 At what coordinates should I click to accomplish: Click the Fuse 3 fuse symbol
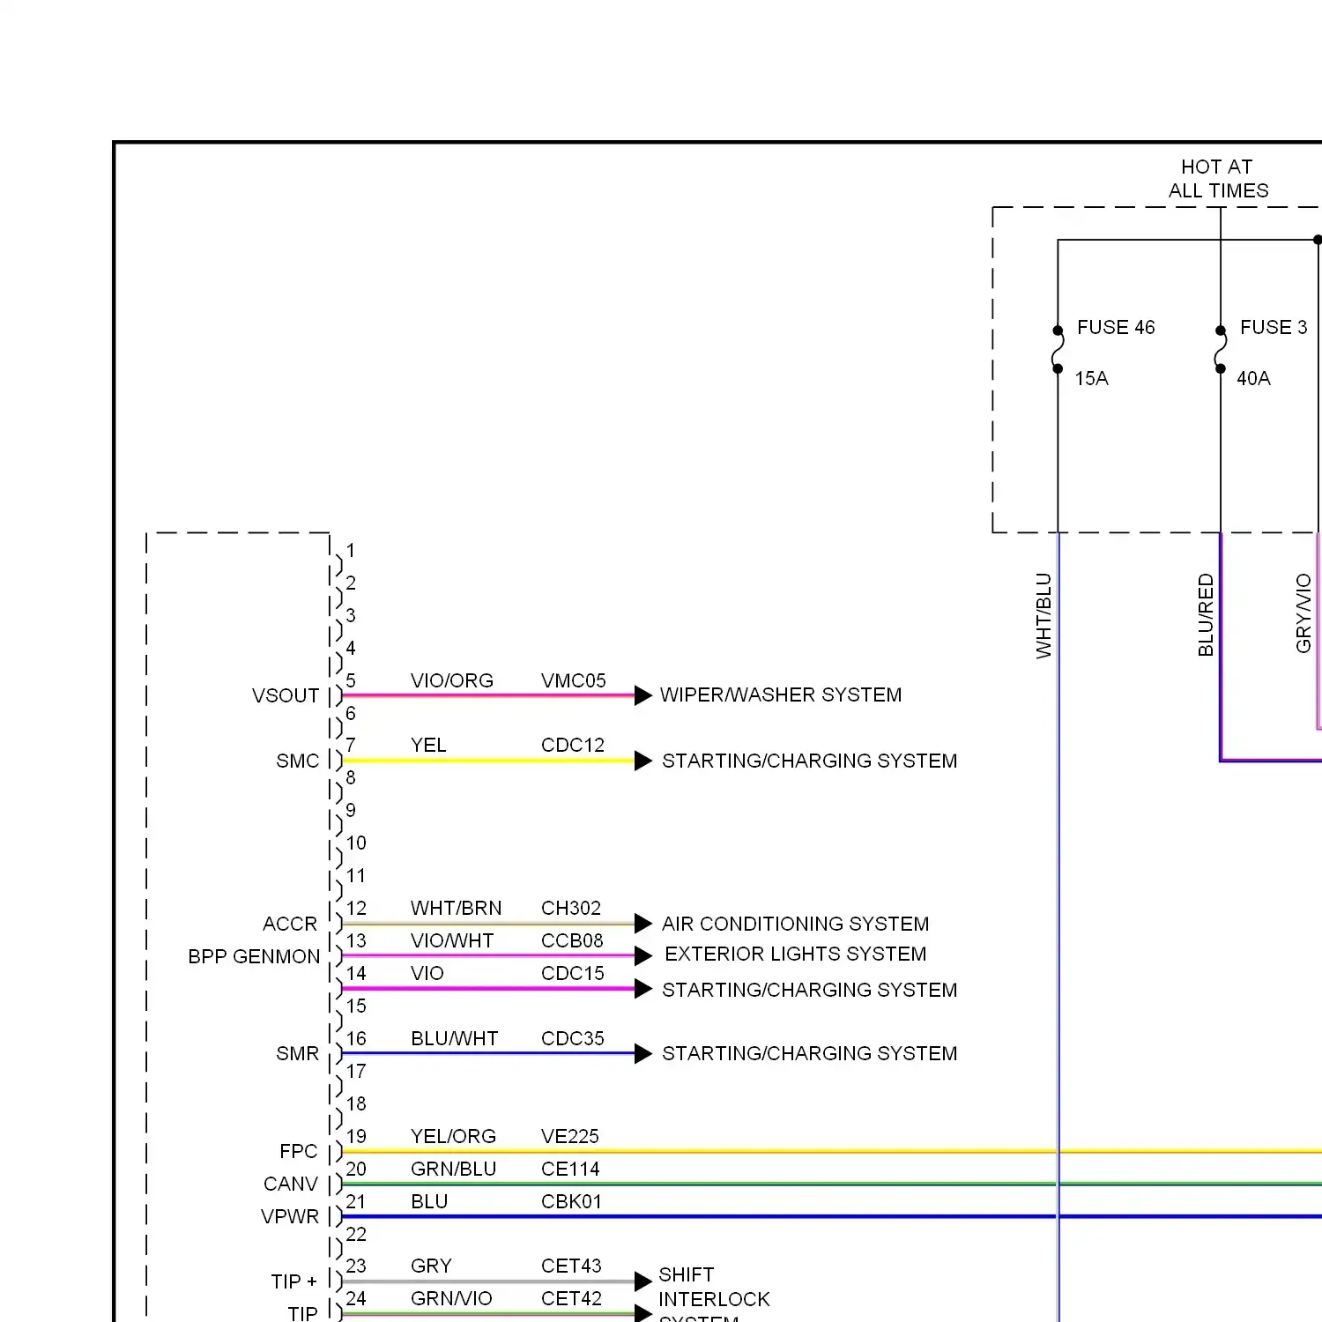tap(1221, 350)
